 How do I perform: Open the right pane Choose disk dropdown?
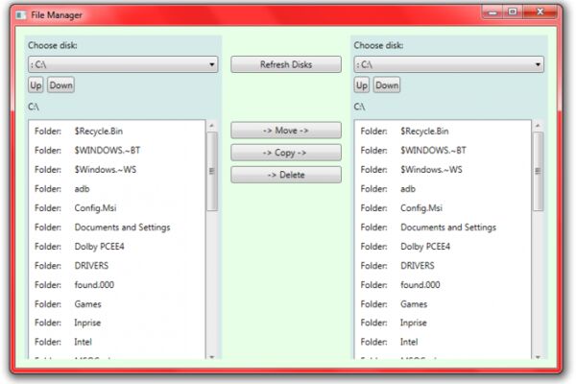(x=448, y=64)
